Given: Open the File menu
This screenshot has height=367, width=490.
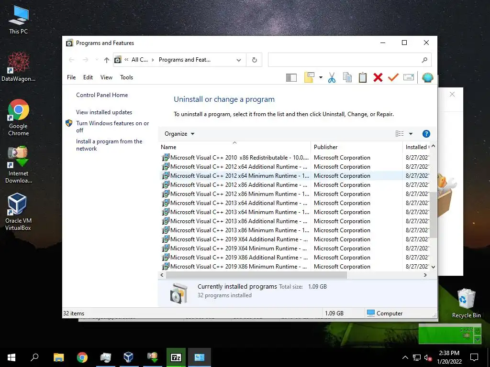Looking at the screenshot, I should (x=71, y=77).
